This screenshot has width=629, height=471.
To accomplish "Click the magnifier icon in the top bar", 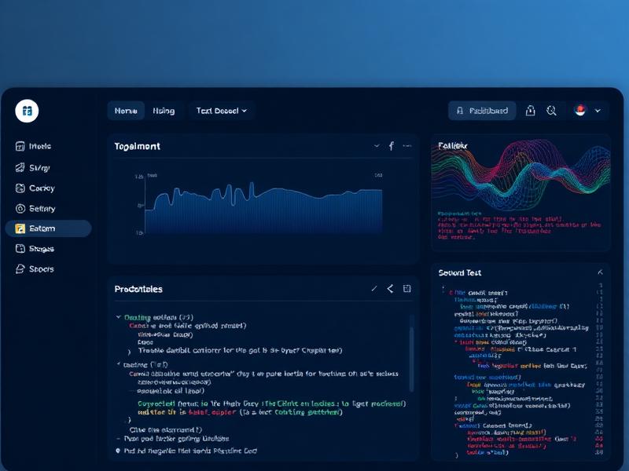I will point(551,111).
